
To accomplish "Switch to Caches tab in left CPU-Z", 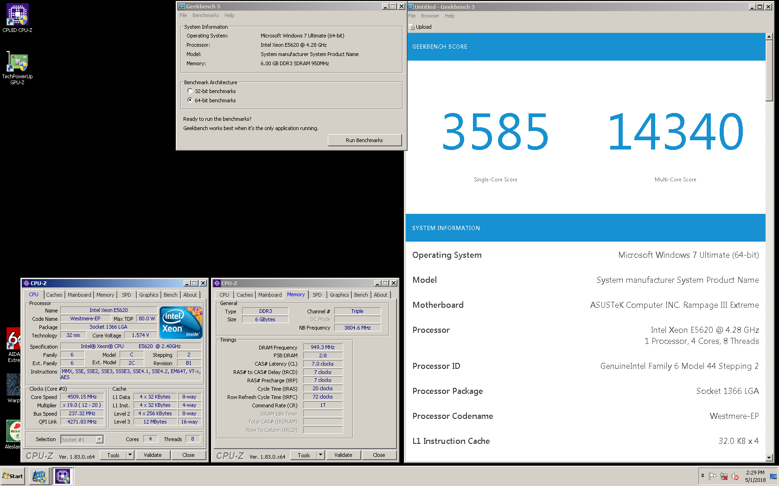I will [54, 295].
